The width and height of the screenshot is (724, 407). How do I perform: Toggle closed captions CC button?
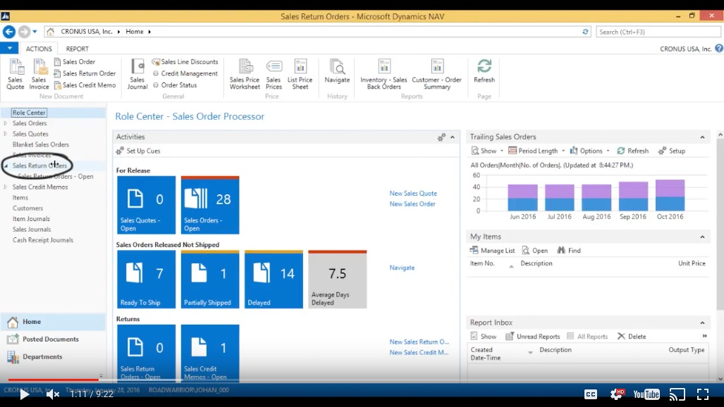[591, 394]
